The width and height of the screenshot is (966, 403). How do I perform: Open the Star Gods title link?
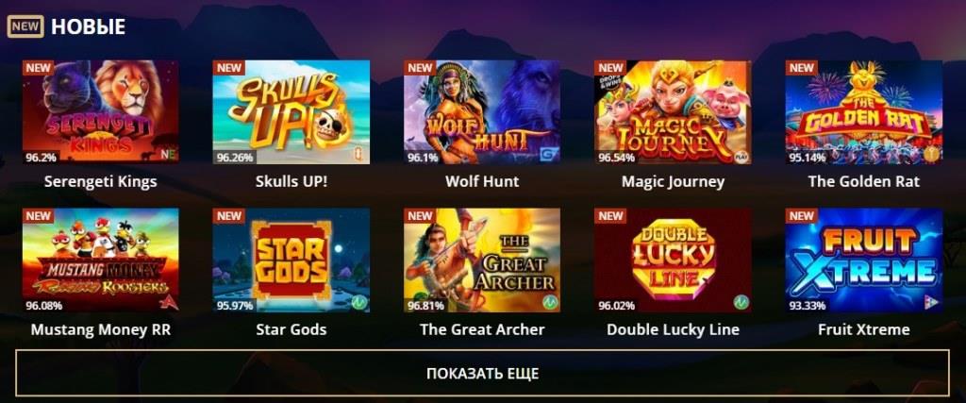coord(291,329)
